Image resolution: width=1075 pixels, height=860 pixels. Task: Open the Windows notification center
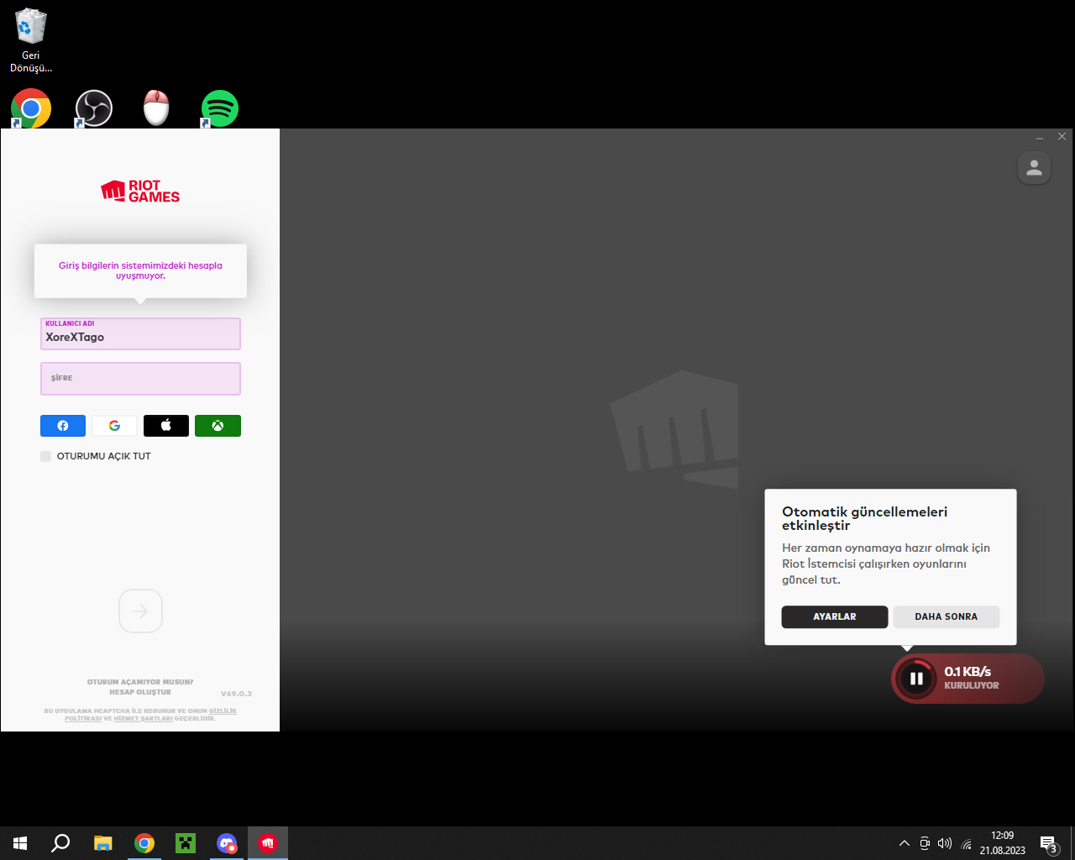point(1048,843)
